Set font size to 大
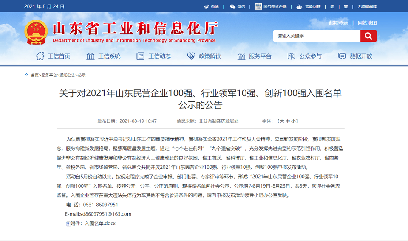Image resolution: width=408 pixels, height=241 pixels. [281, 121]
